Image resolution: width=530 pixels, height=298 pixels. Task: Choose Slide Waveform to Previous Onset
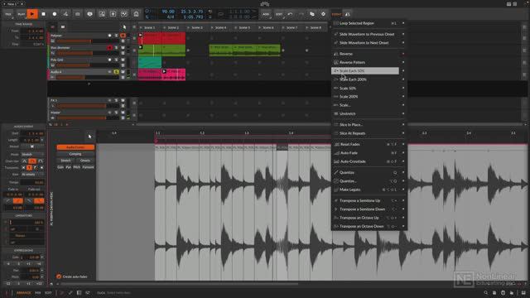click(369, 34)
